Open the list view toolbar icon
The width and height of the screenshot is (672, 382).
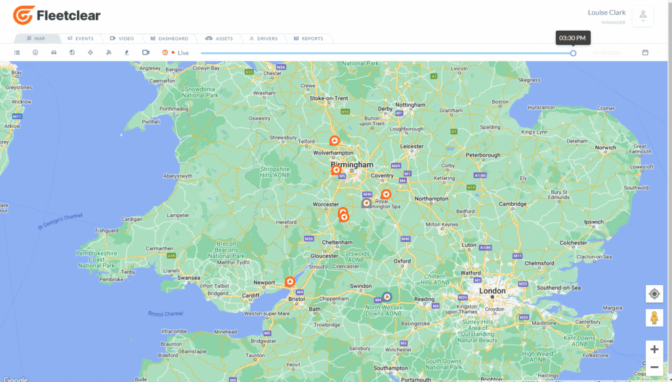pos(17,52)
